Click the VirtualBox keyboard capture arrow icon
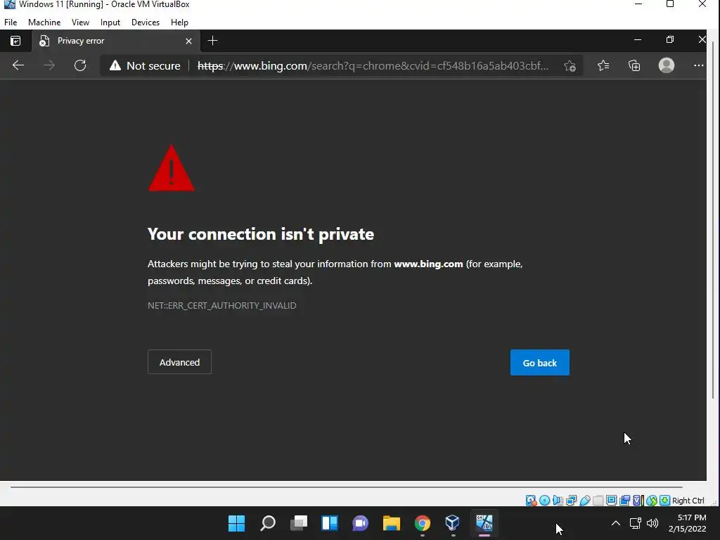 pyautogui.click(x=664, y=501)
